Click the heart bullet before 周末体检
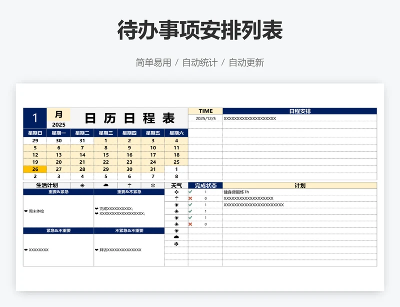Screen dimensions: 400x307 coord(26,211)
